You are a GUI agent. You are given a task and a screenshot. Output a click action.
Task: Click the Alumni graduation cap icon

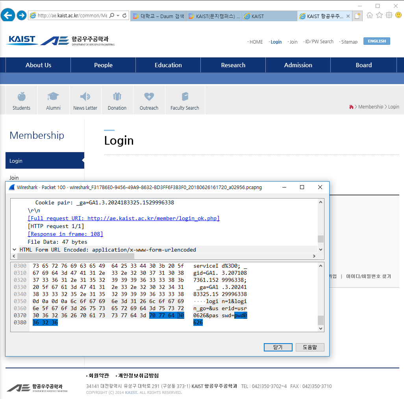pyautogui.click(x=53, y=96)
